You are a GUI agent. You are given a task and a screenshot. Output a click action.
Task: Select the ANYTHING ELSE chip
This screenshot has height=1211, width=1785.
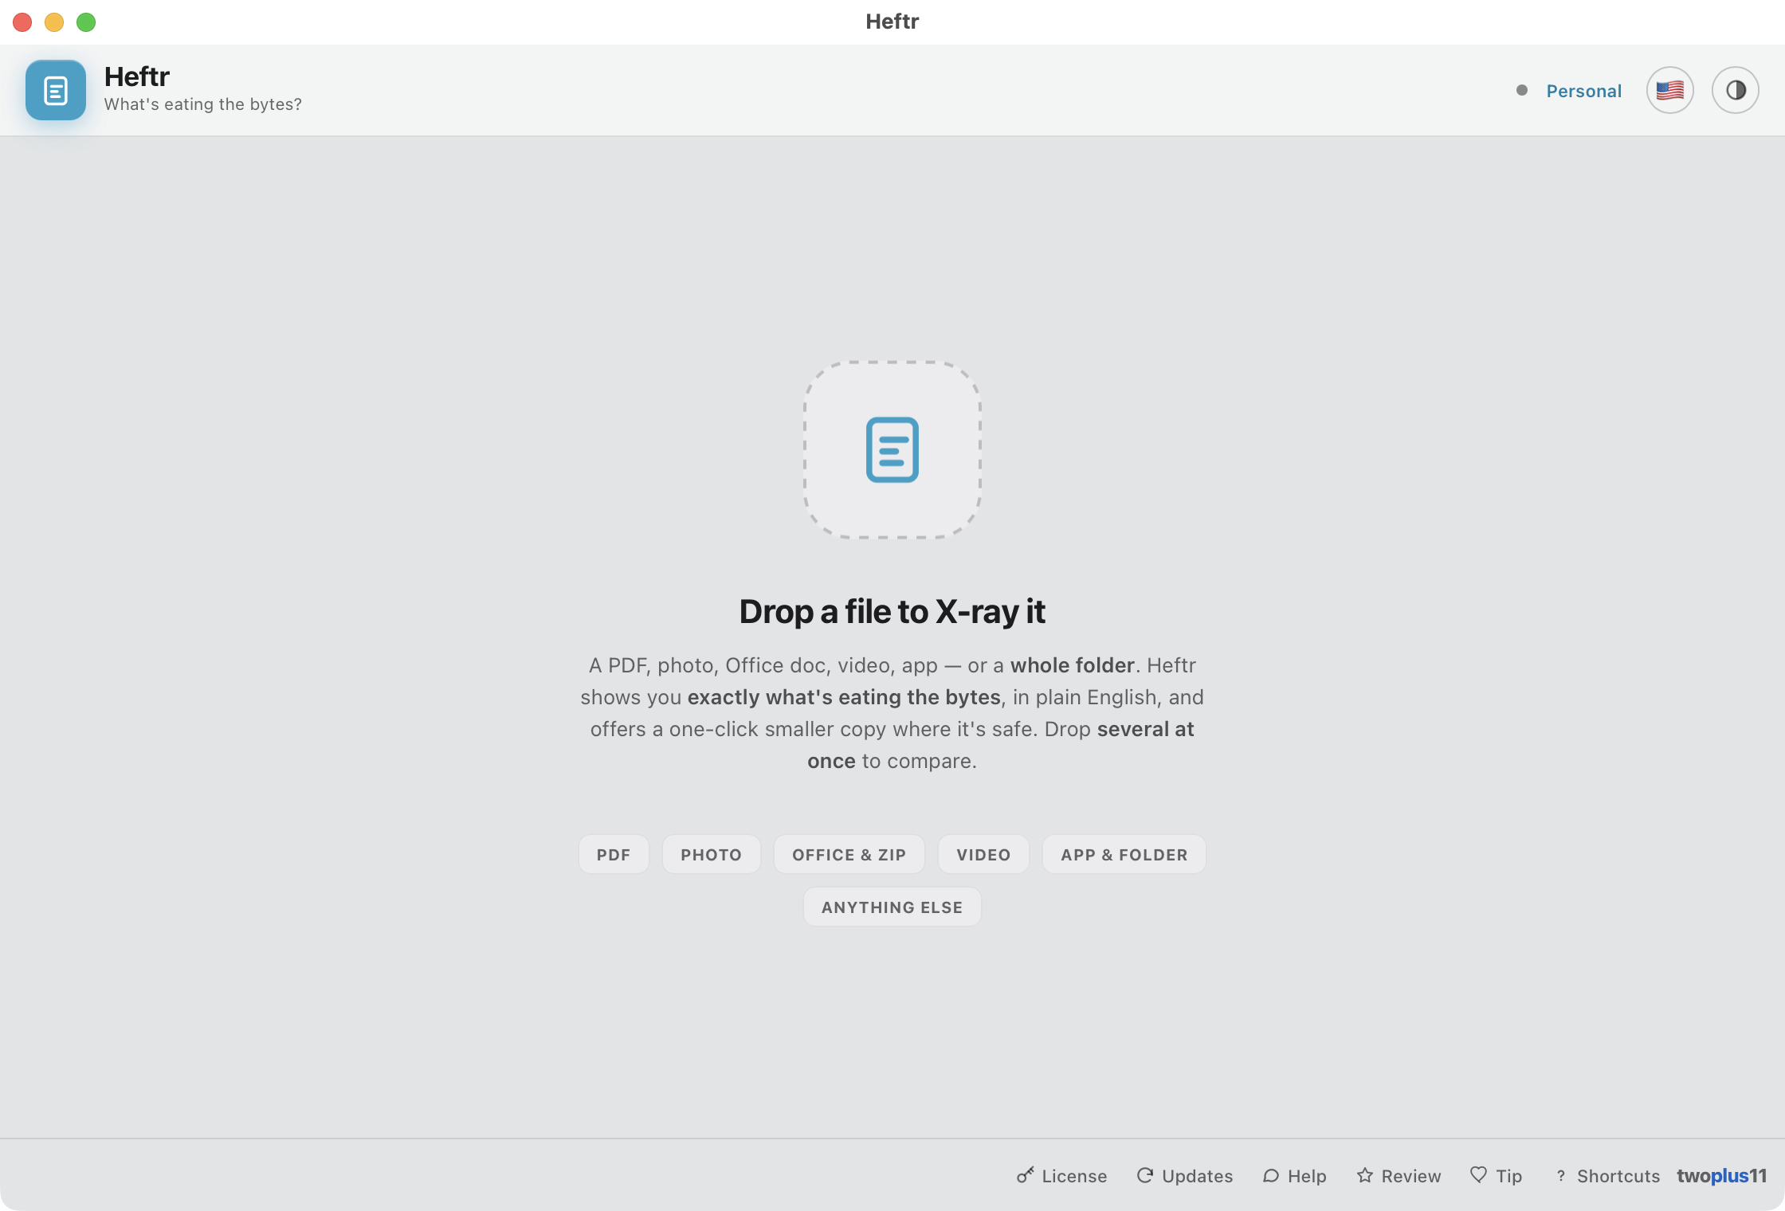[x=892, y=907]
